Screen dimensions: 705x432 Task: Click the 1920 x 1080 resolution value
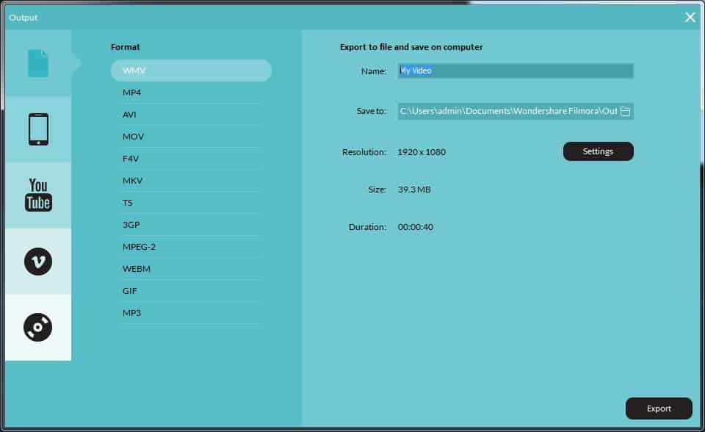coord(422,152)
